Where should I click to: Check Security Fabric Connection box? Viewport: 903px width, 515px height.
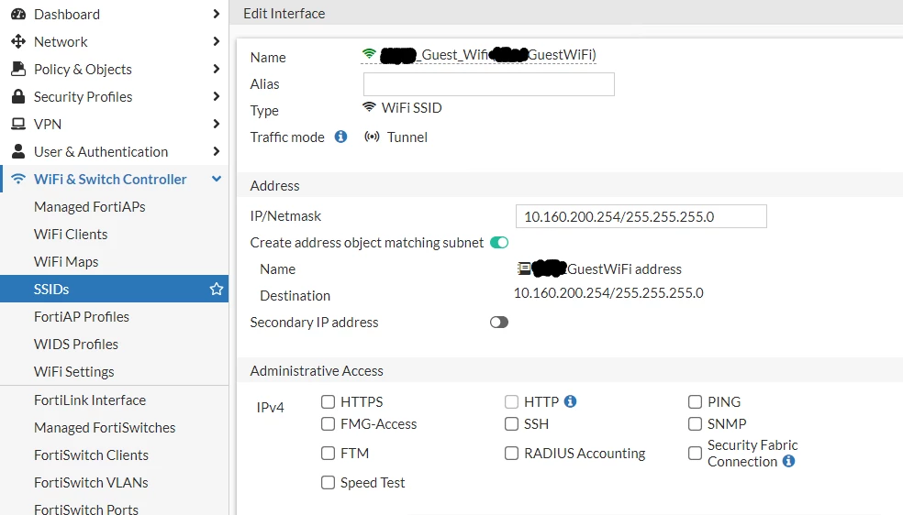pos(695,453)
